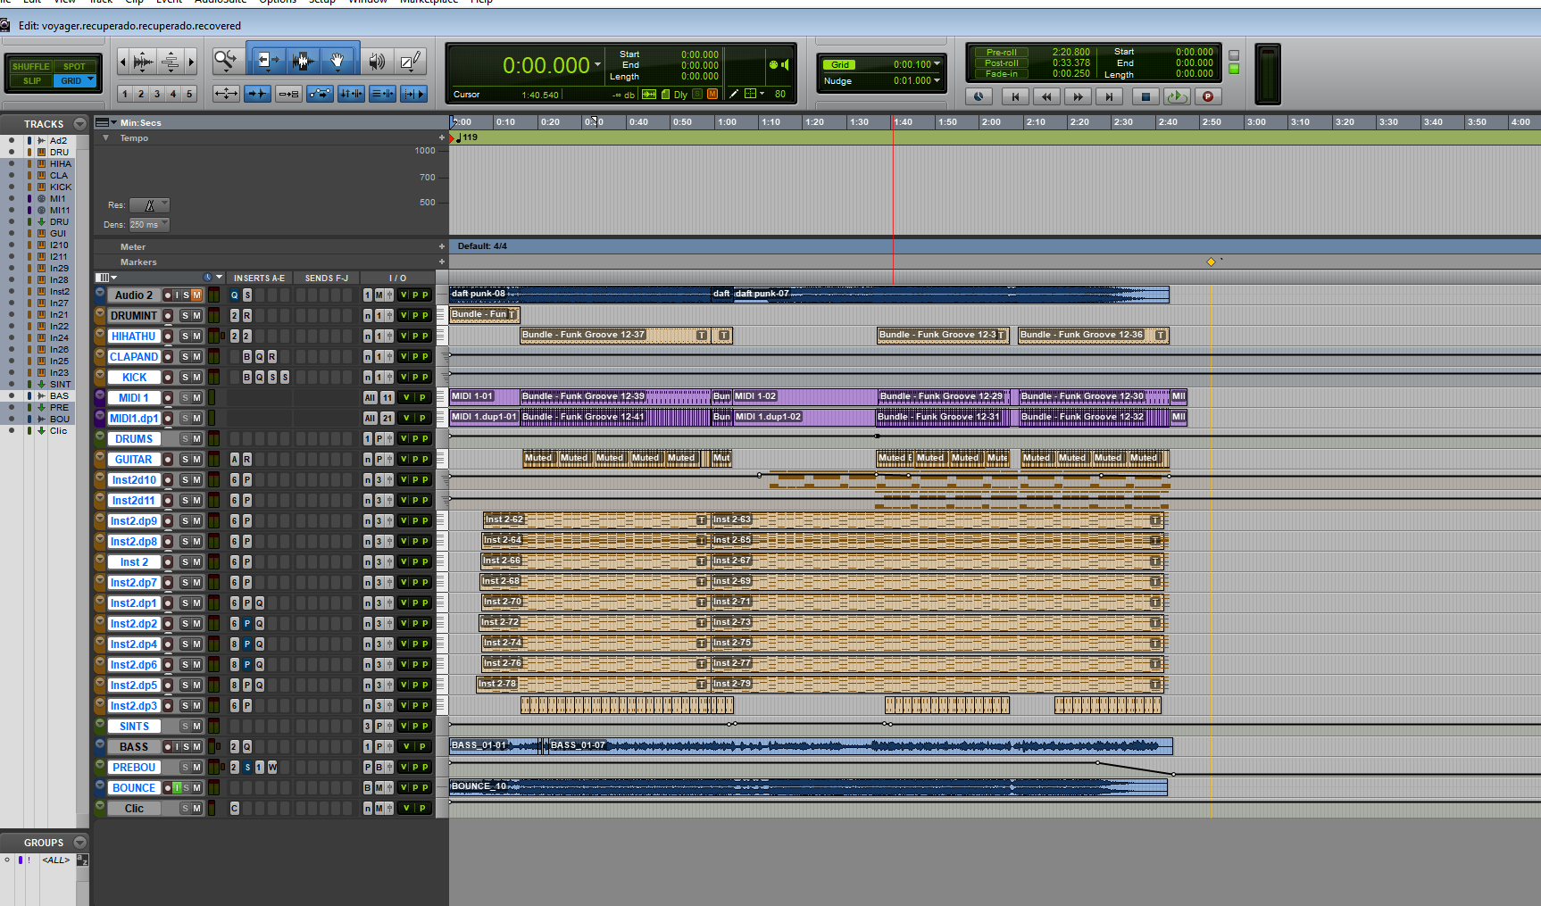
Task: Select the CLAPAND track name
Action: pyautogui.click(x=134, y=357)
